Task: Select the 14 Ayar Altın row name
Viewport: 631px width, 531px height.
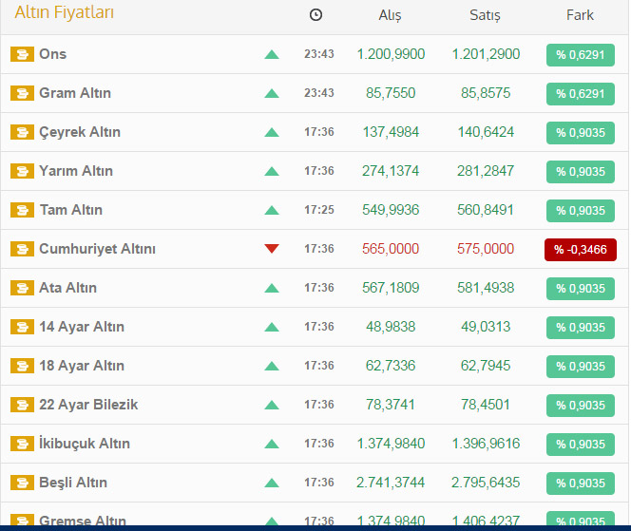Action: pyautogui.click(x=81, y=327)
